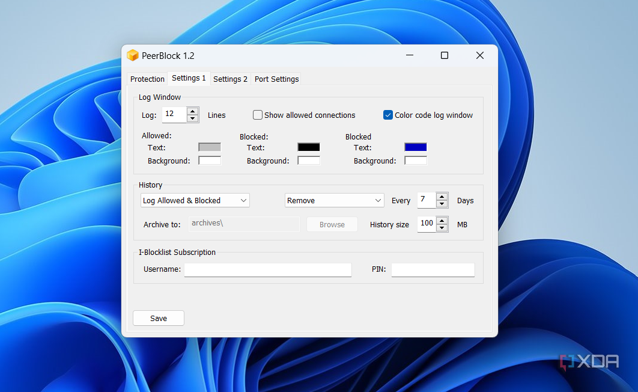
Task: Go to the Port Settings tab
Action: [x=276, y=79]
